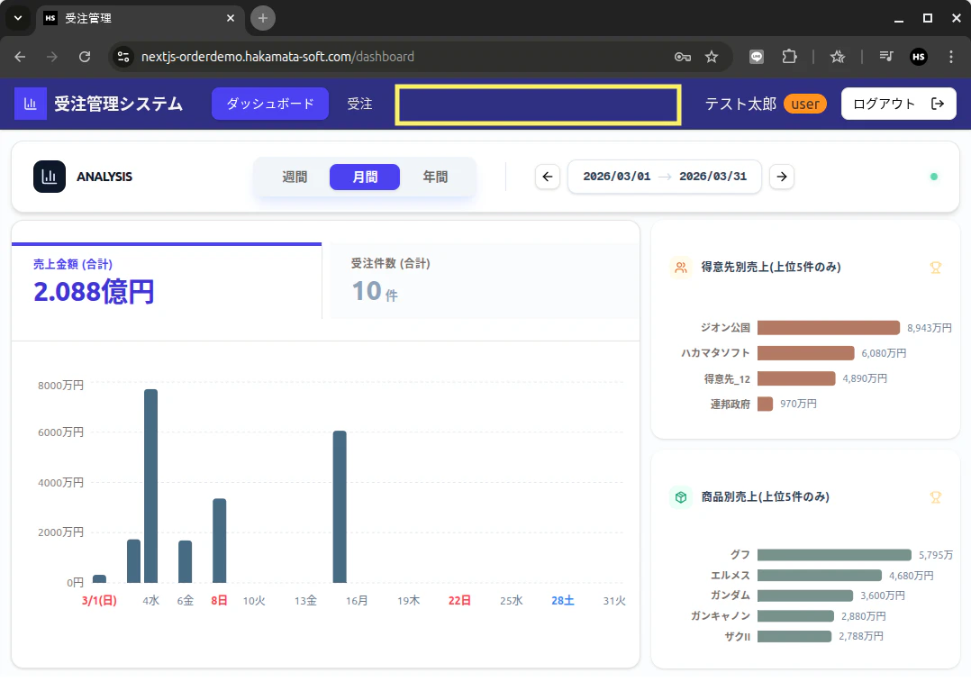Image resolution: width=971 pixels, height=682 pixels.
Task: Go to previous period with left arrow
Action: click(548, 177)
